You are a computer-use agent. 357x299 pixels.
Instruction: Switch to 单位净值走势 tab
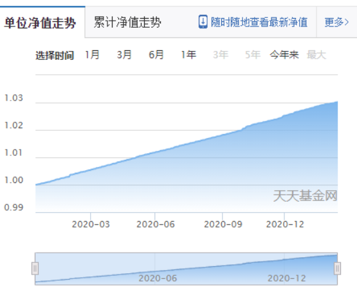point(40,23)
